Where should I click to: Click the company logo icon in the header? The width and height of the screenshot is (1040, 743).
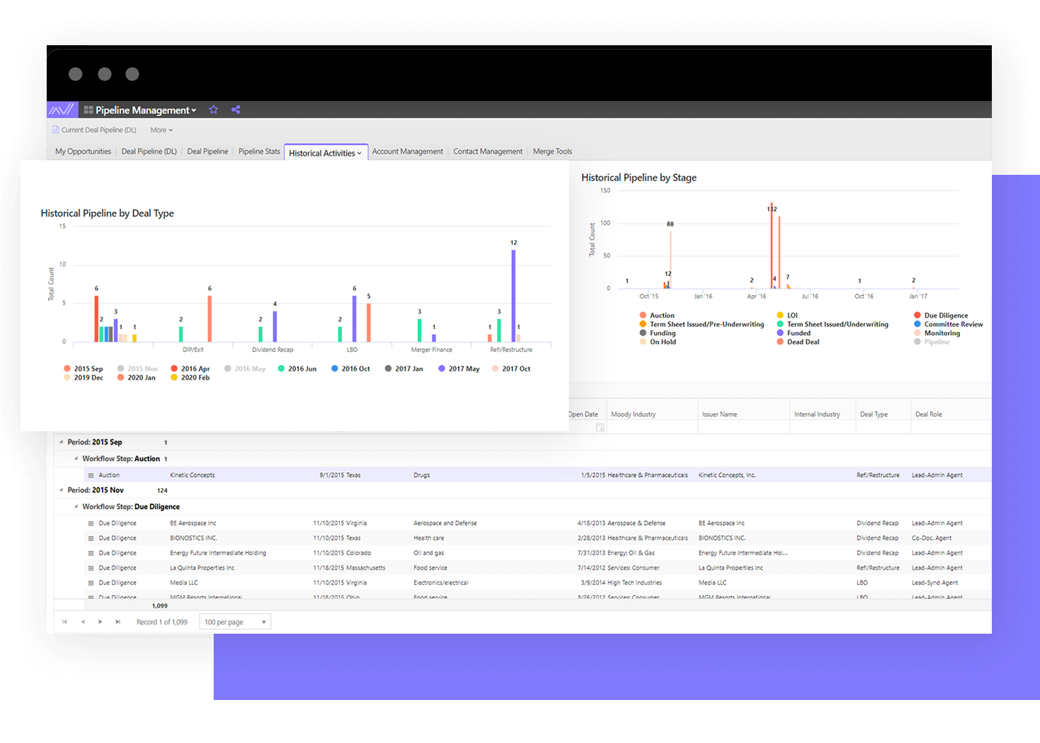62,109
